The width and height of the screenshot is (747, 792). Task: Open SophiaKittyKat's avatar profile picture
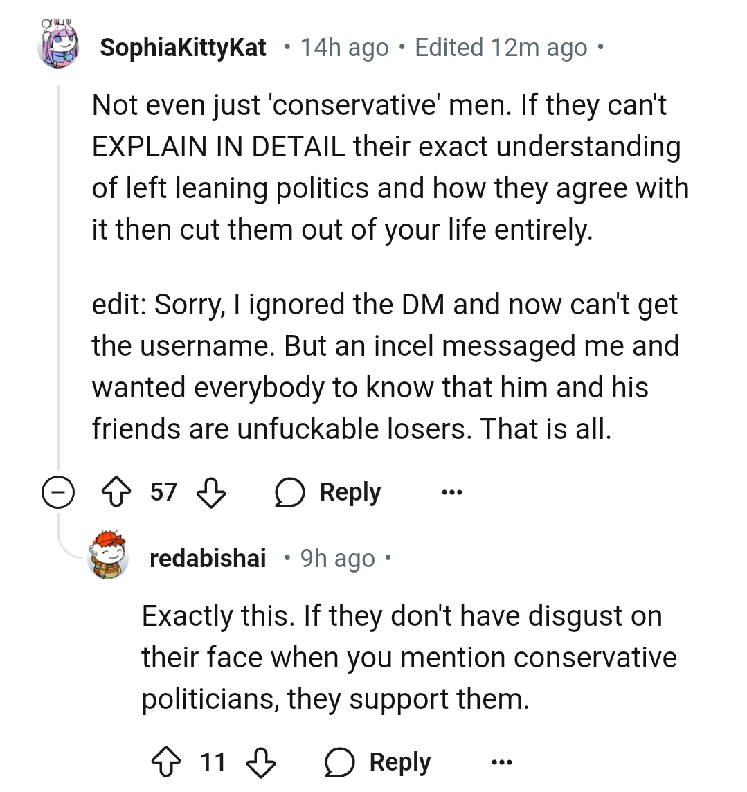click(x=57, y=46)
